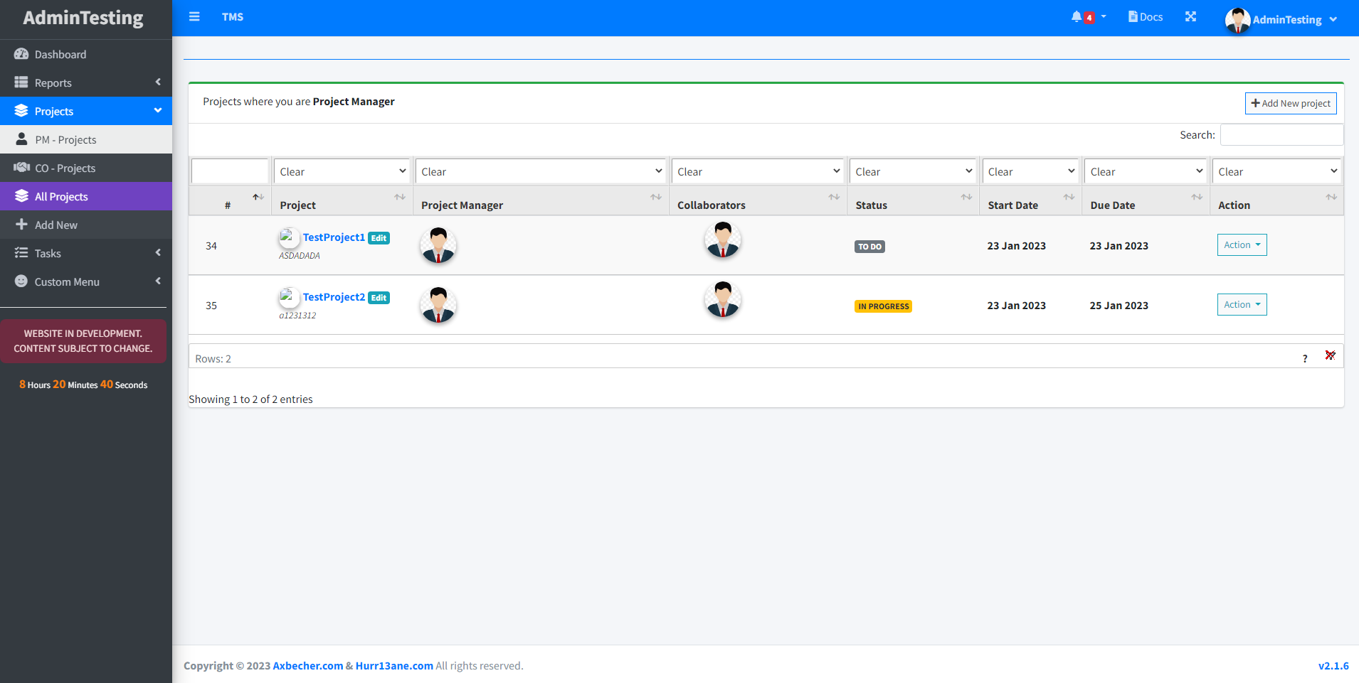Toggle sorting on Status column

(966, 198)
